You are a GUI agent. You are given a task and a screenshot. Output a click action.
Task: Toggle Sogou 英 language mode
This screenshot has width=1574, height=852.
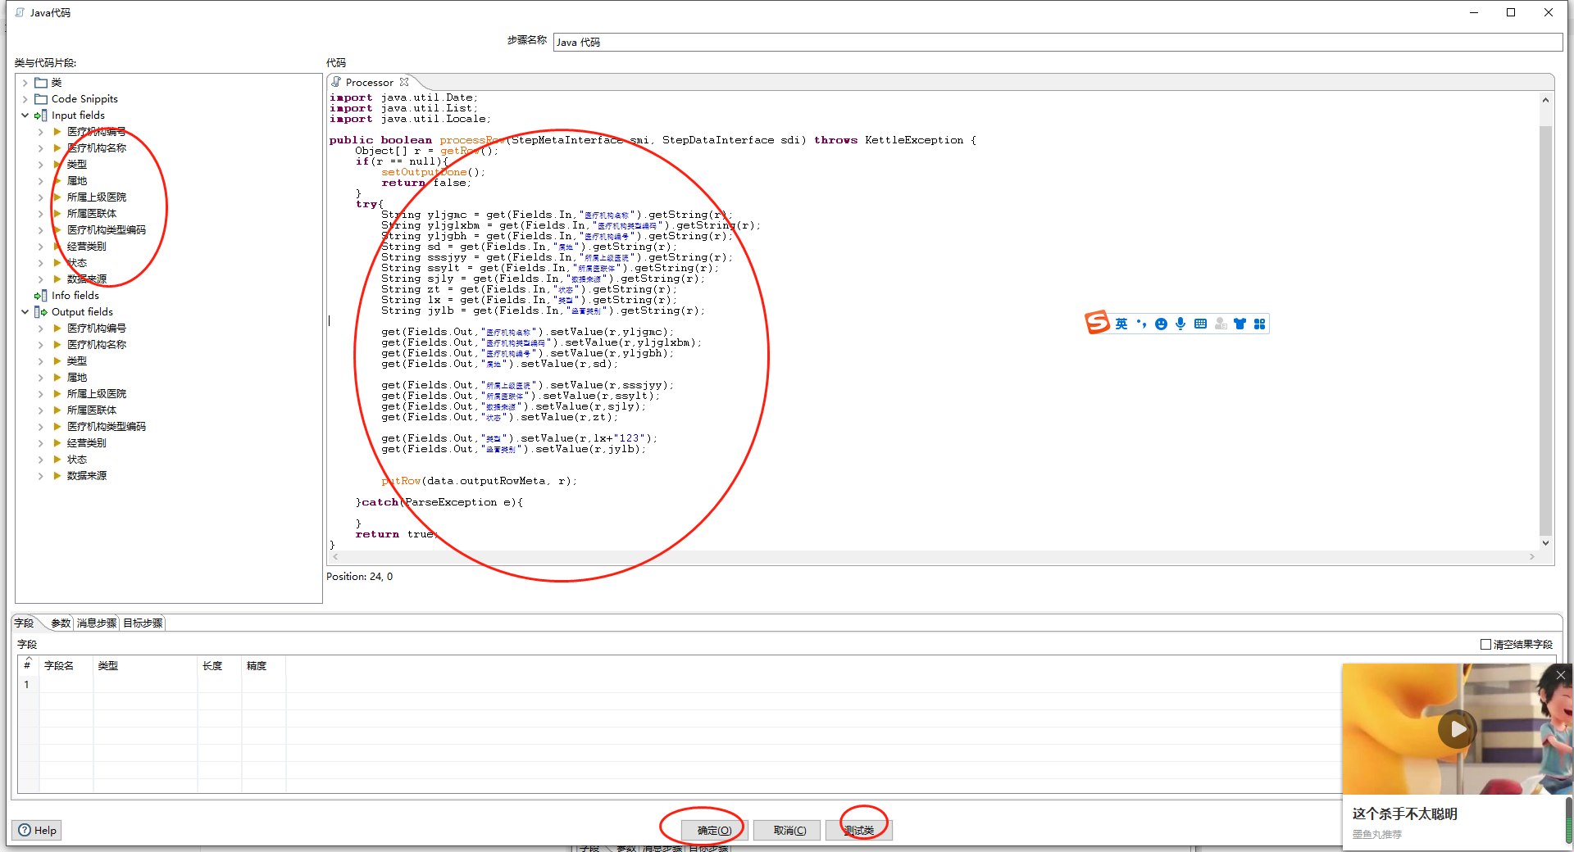1121,324
